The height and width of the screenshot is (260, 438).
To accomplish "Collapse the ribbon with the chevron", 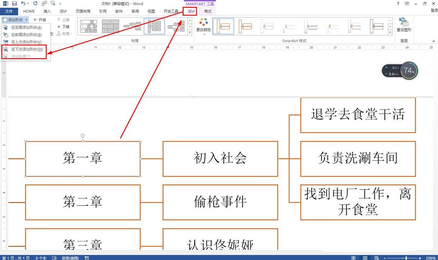I will pyautogui.click(x=434, y=41).
